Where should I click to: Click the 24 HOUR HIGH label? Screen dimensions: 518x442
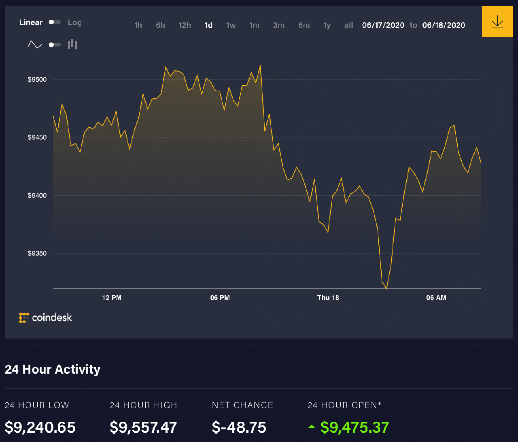[x=144, y=405]
